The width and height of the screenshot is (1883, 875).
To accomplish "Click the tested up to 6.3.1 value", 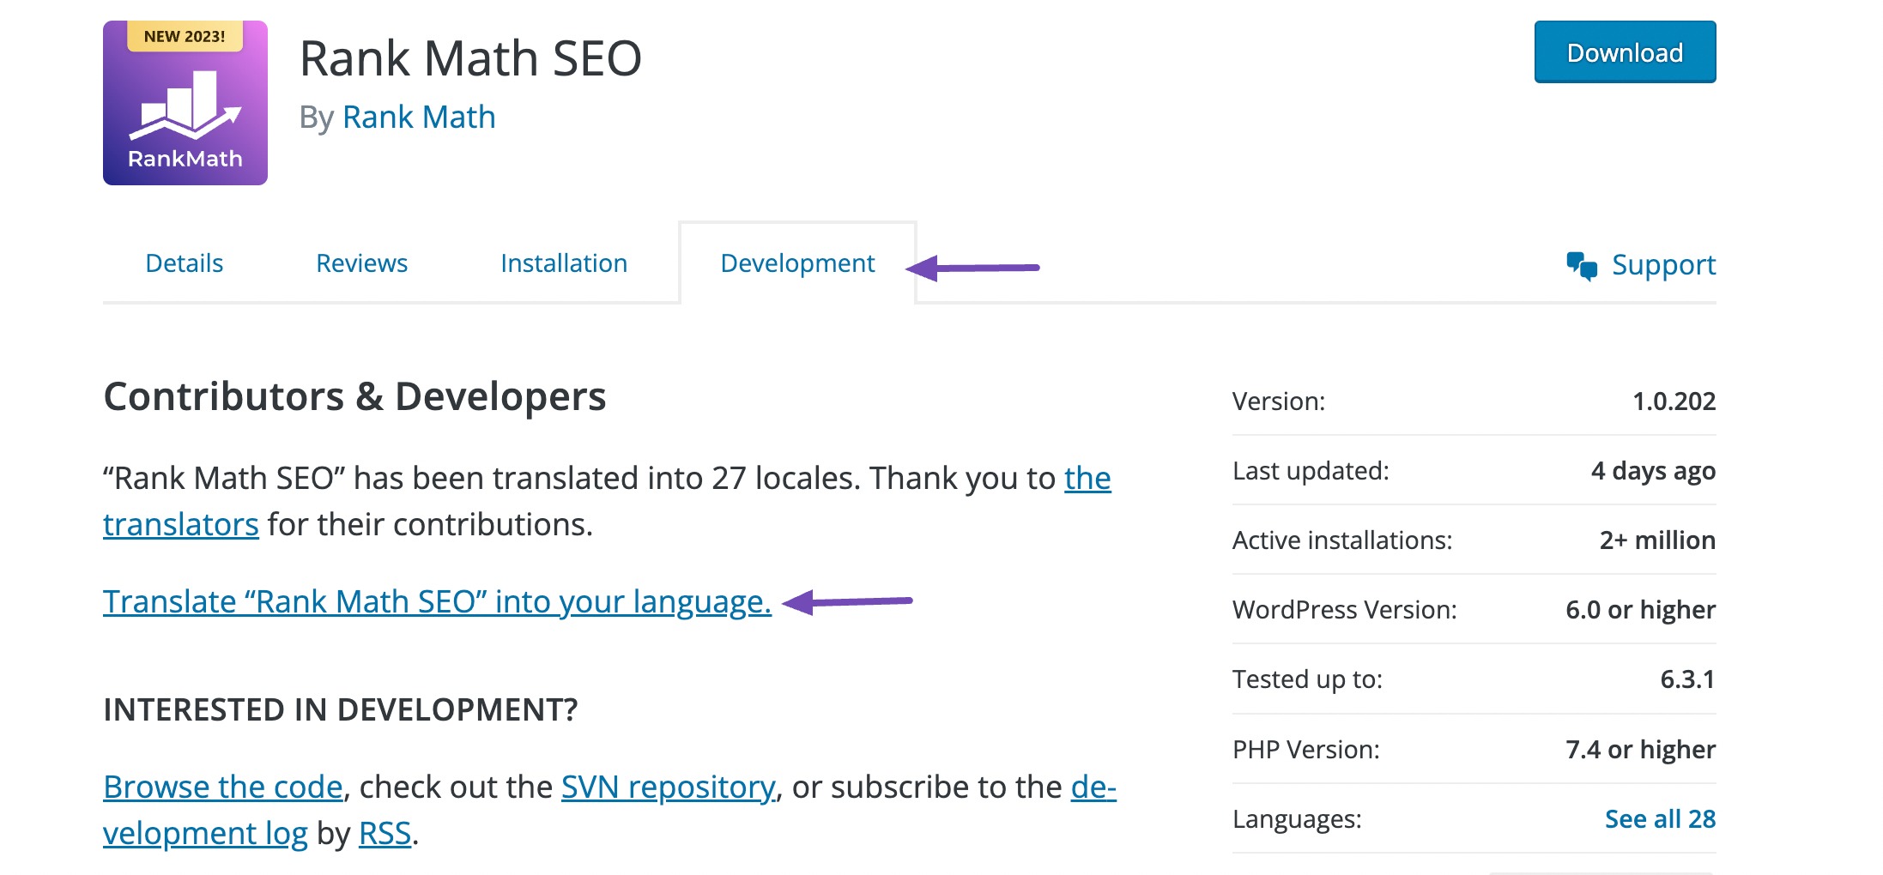I will pos(1687,679).
